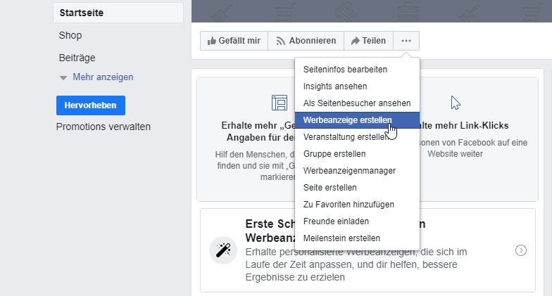552x296 pixels.
Task: Choose Zu Favoriten hinzufügen
Action: pos(357,204)
